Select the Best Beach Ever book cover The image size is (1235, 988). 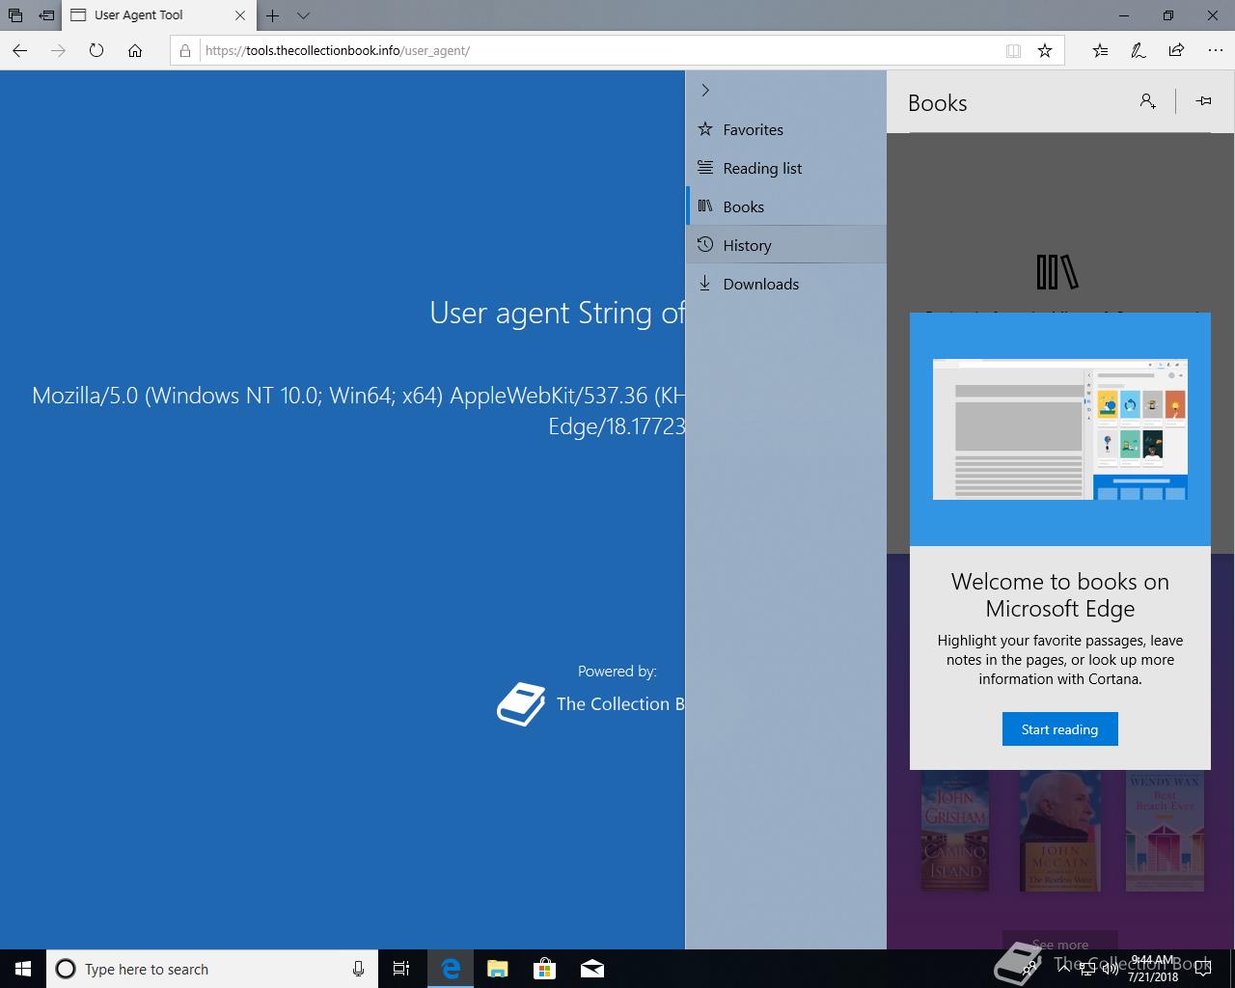pyautogui.click(x=1165, y=830)
